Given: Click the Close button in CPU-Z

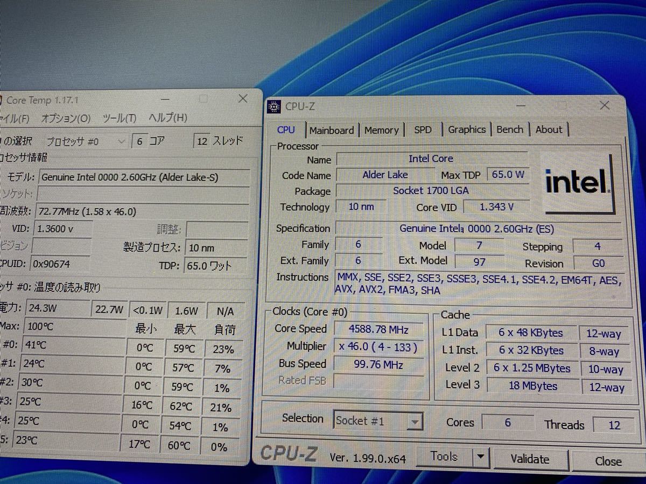Looking at the screenshot, I should pyautogui.click(x=608, y=461).
